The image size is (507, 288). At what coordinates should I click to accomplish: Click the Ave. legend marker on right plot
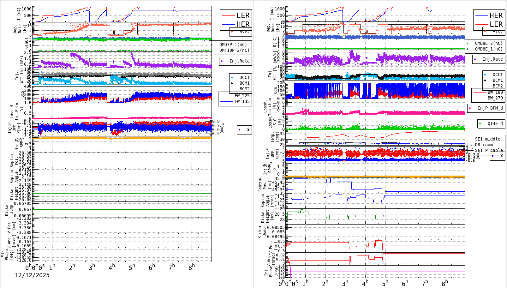pyautogui.click(x=485, y=31)
